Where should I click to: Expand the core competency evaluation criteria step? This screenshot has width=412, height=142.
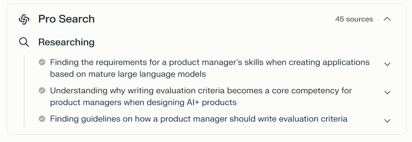[387, 92]
